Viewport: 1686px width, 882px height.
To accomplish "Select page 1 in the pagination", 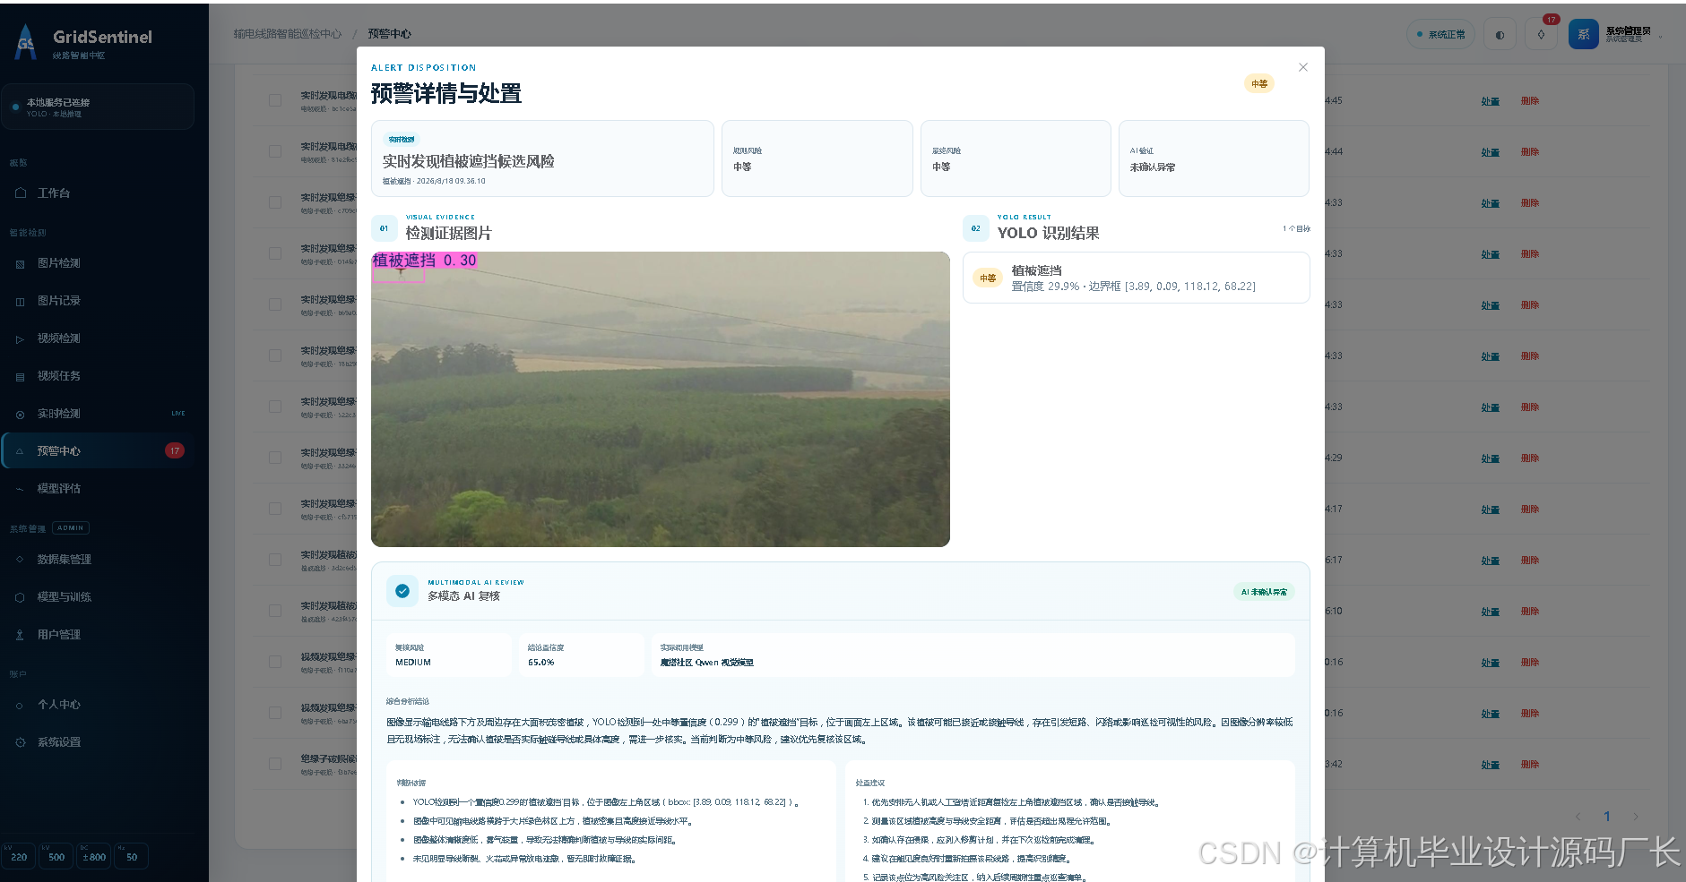I will [1607, 817].
